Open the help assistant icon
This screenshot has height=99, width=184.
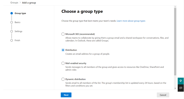point(181,81)
